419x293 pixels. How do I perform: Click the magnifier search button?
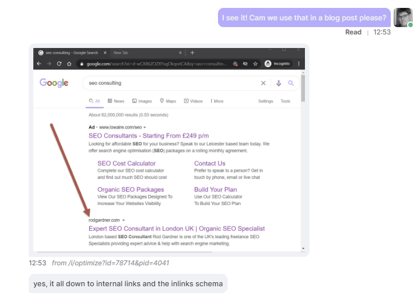(x=291, y=83)
